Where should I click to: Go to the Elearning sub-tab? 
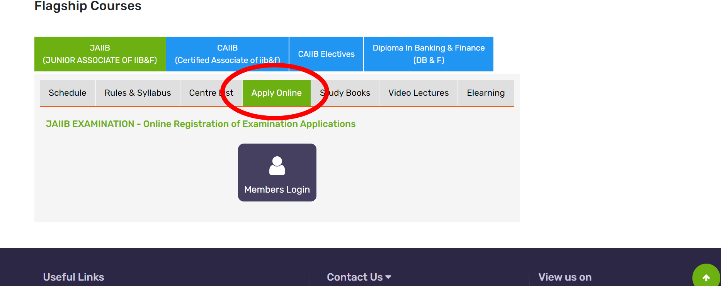pos(486,93)
